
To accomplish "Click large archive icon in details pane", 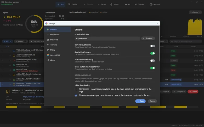I will (x=8, y=92).
